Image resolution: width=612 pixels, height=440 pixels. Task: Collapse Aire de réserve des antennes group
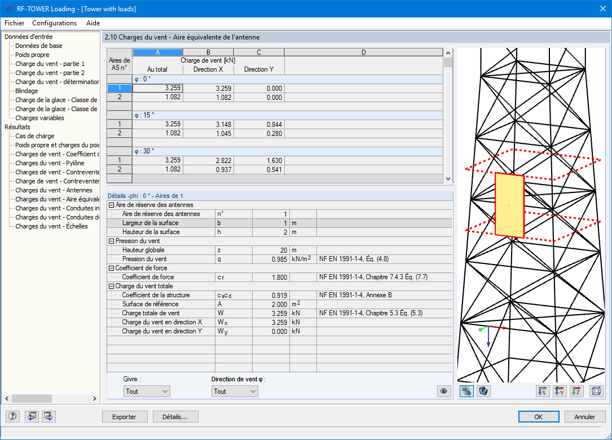(x=111, y=205)
